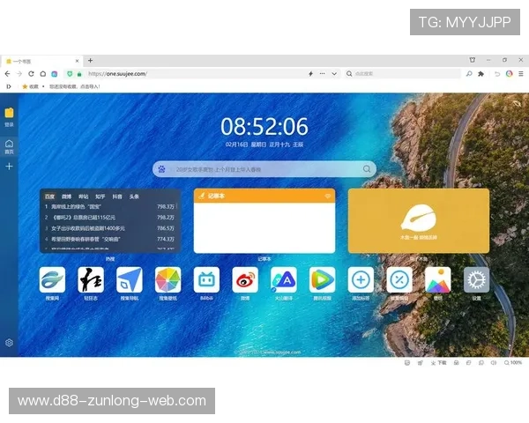Click the Baidu paw search engine icon
This screenshot has width=529, height=423.
pos(162,169)
